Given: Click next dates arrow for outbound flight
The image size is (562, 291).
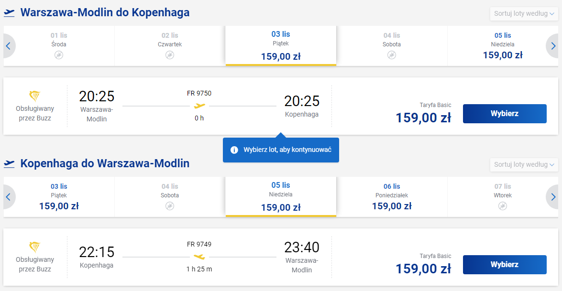Looking at the screenshot, I should pyautogui.click(x=553, y=46).
